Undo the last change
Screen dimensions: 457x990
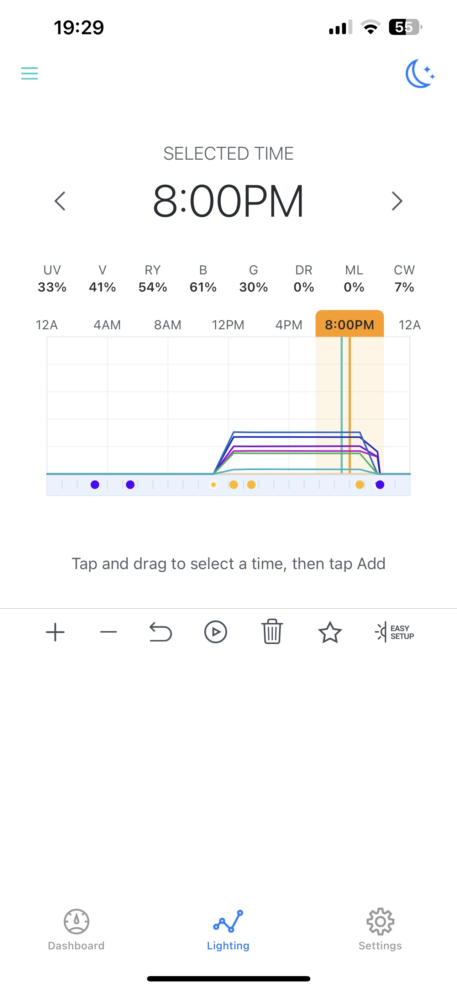[x=161, y=632]
